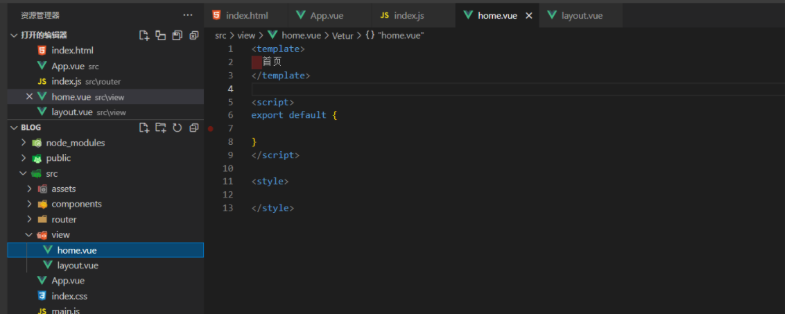Screen dimensions: 789x314
Task: Expand the components folder chevron
Action: tap(29, 204)
